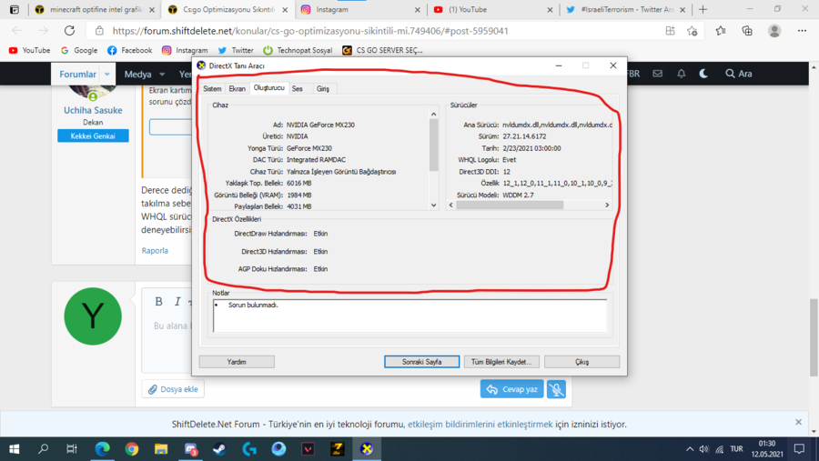This screenshot has width=819, height=461.
Task: Open Microsoft Edge from taskbar
Action: click(x=102, y=449)
